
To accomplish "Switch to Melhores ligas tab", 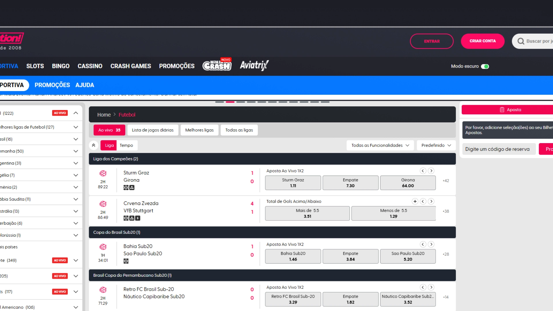I will [199, 130].
